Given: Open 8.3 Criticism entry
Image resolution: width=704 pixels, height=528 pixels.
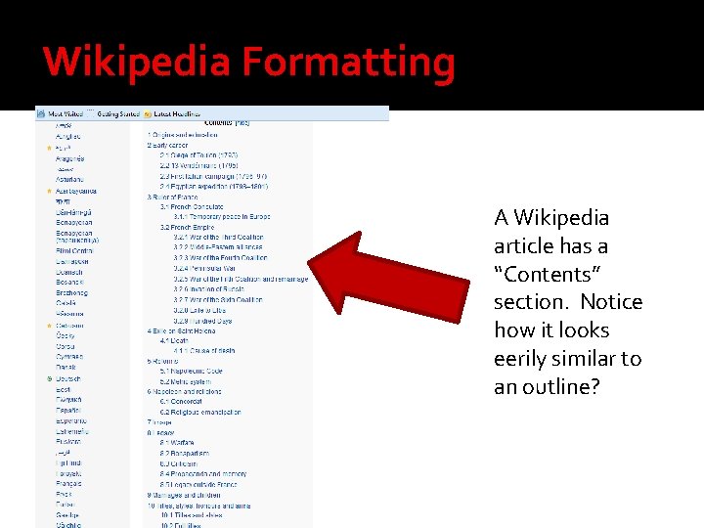Looking at the screenshot, I should [178, 463].
